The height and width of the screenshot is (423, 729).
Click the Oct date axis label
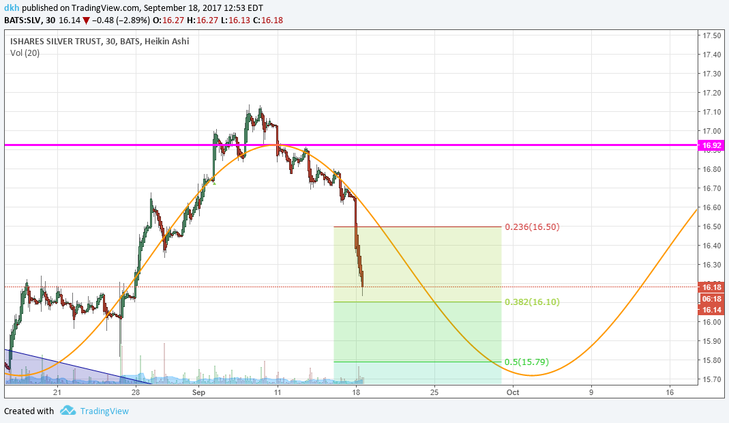click(513, 392)
